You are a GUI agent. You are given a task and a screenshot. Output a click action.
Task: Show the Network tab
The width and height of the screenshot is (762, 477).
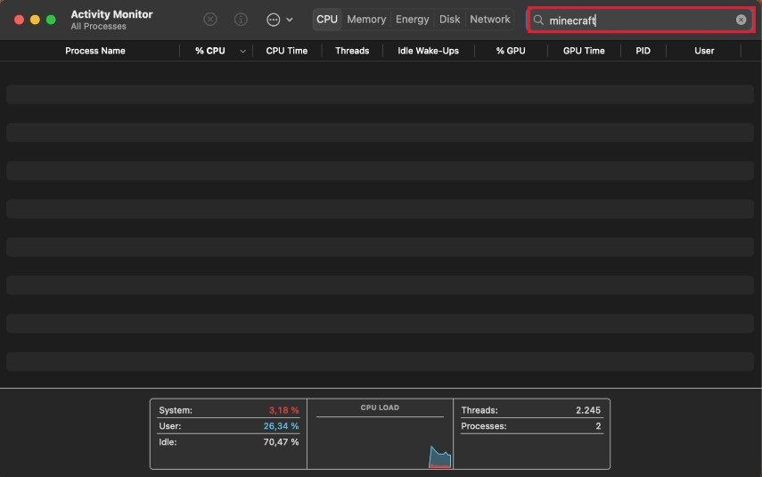click(x=490, y=20)
